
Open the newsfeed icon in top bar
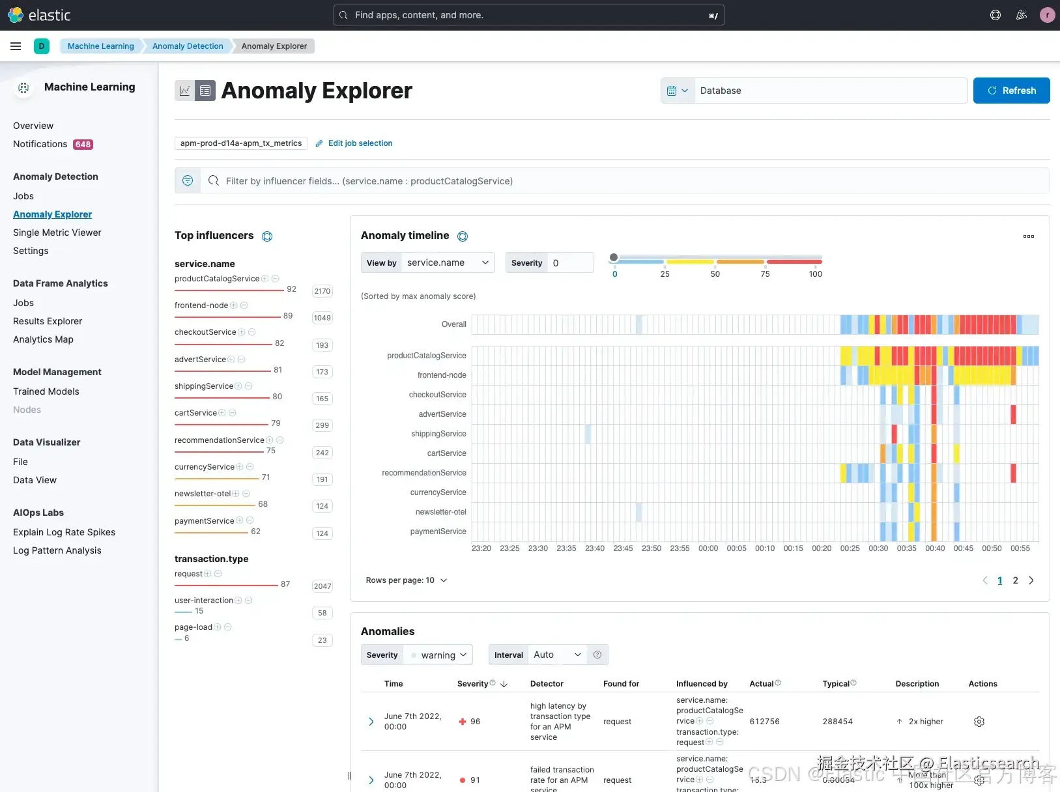(1022, 15)
